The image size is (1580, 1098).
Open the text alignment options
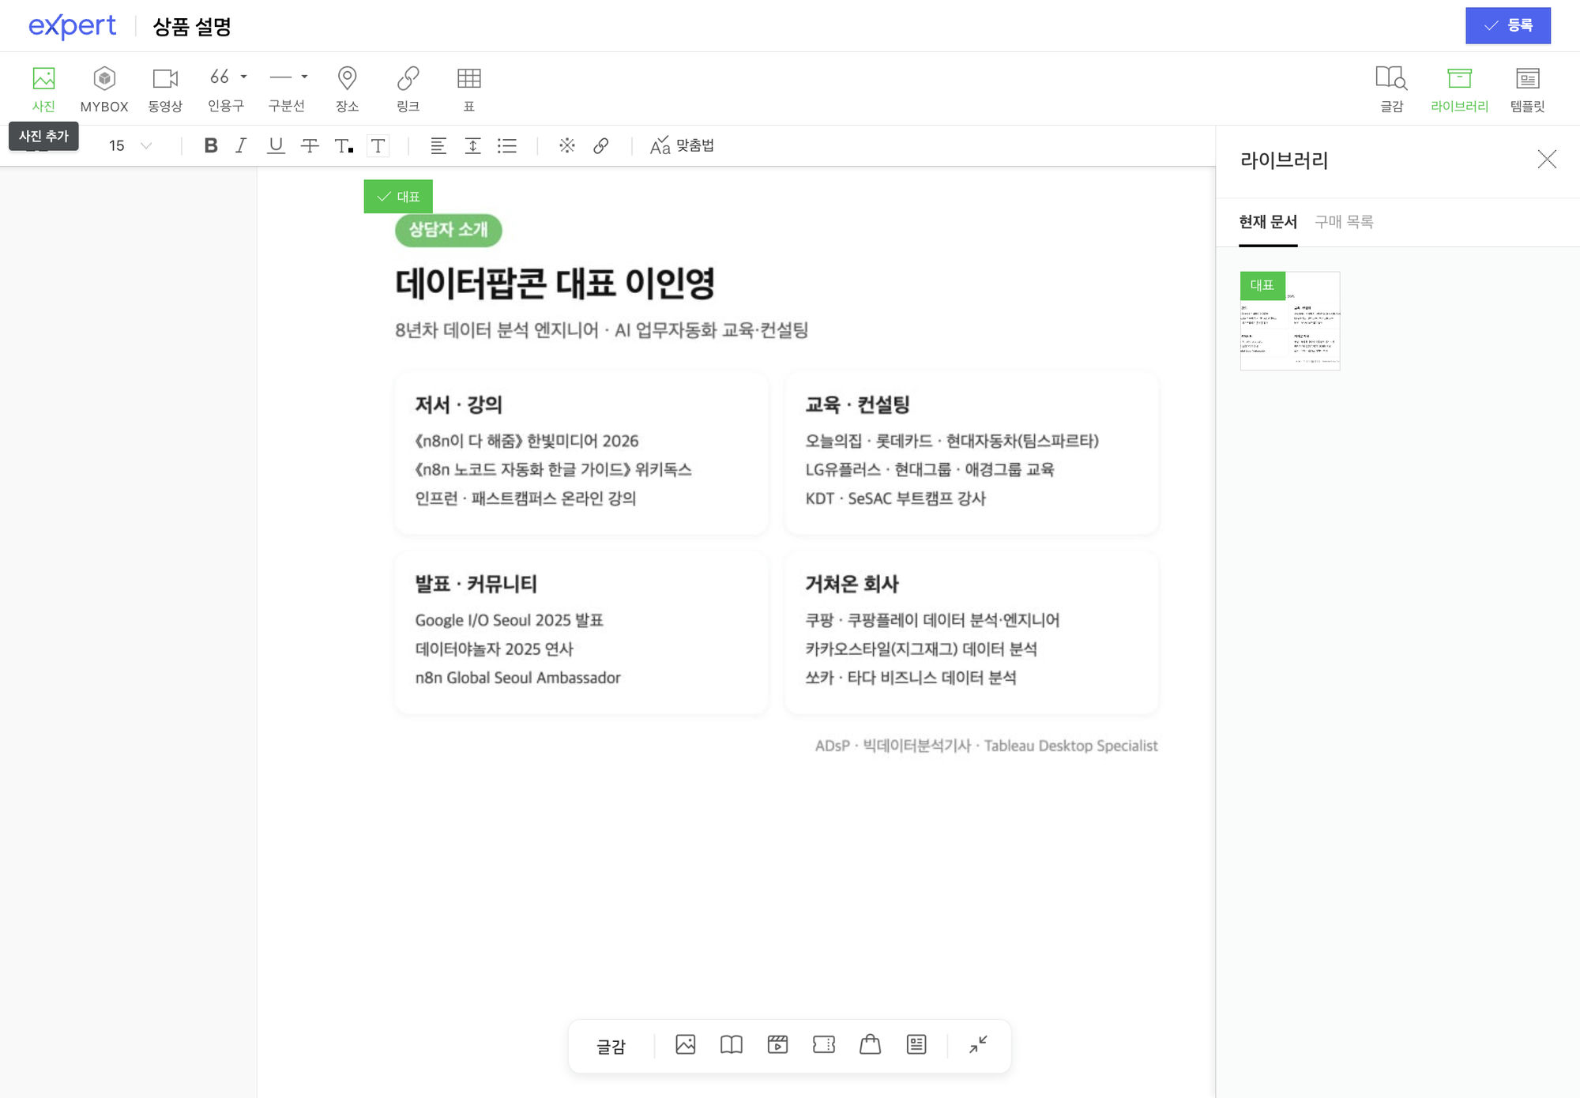pos(438,145)
